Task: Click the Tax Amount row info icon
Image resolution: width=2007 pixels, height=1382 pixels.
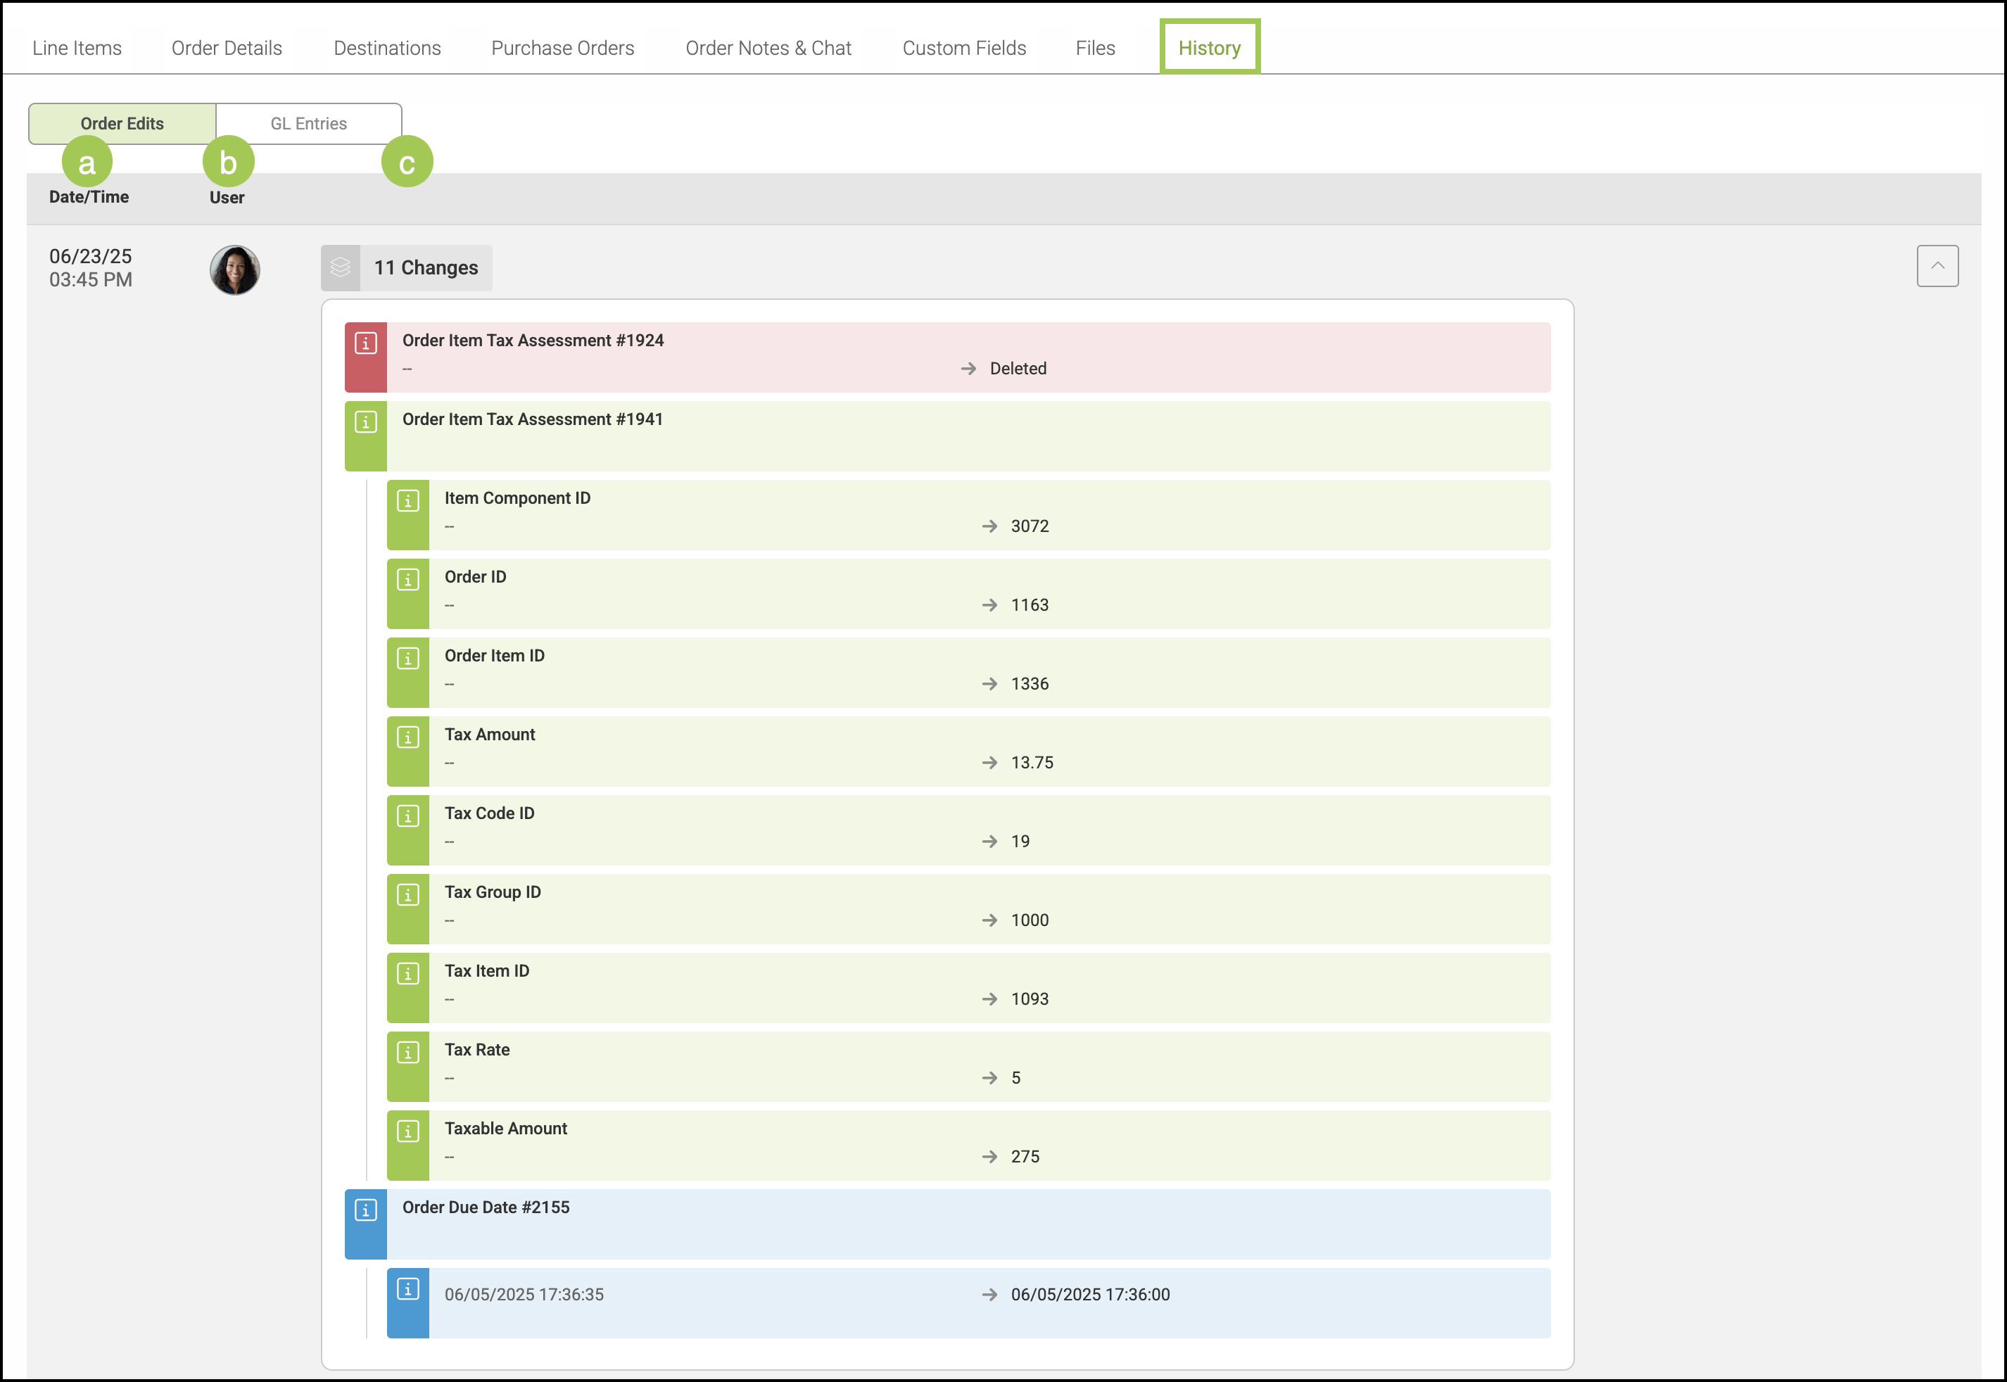Action: 408,737
